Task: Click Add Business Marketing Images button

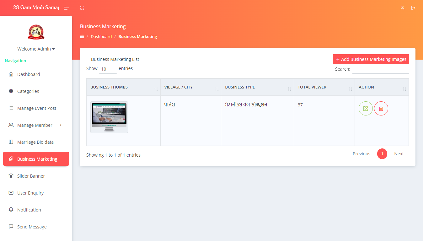Action: point(371,59)
